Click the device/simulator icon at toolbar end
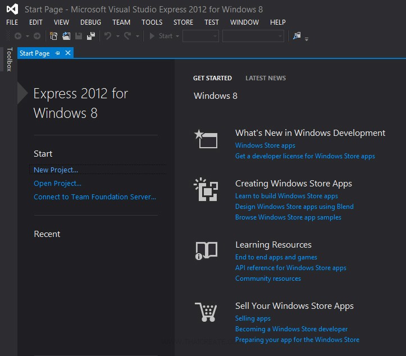Viewport: 406px width, 356px height. point(297,36)
